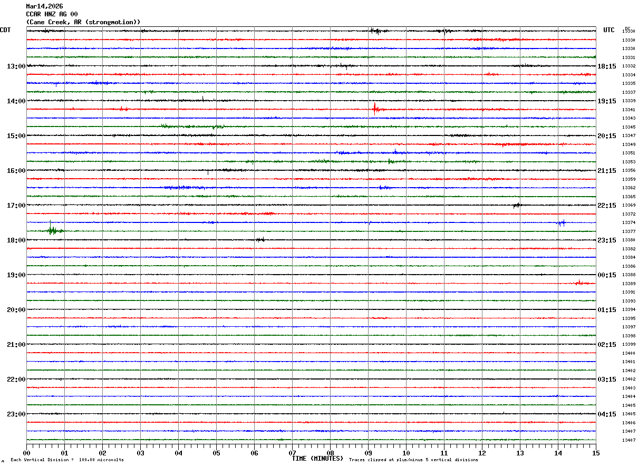Click the blue spike near minute 14 on 17:30 trace
This screenshot has height=467, width=638.
[x=562, y=223]
